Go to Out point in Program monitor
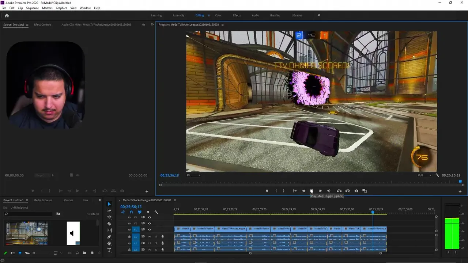This screenshot has width=468, height=263. (328, 191)
